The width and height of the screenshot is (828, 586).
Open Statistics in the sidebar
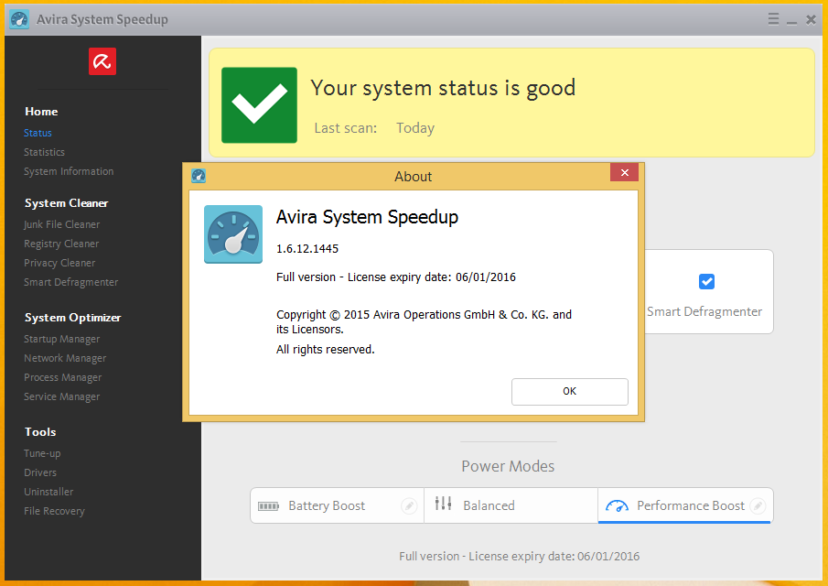tap(44, 152)
